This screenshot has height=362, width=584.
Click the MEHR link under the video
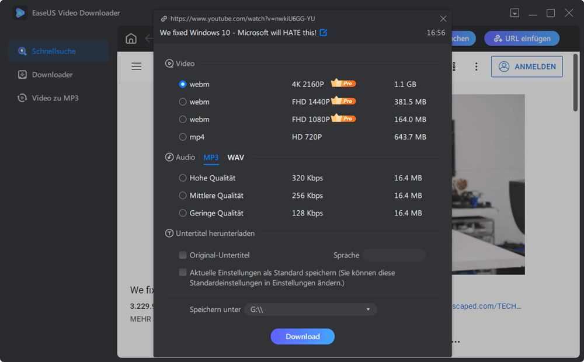coord(140,319)
